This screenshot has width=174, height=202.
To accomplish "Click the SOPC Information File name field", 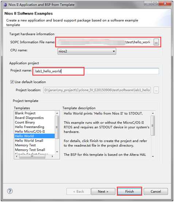I will [104, 42].
